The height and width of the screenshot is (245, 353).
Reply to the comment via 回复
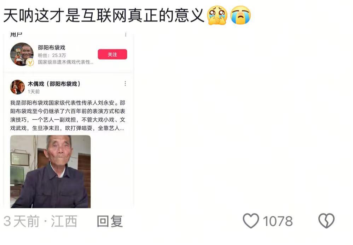110,221
